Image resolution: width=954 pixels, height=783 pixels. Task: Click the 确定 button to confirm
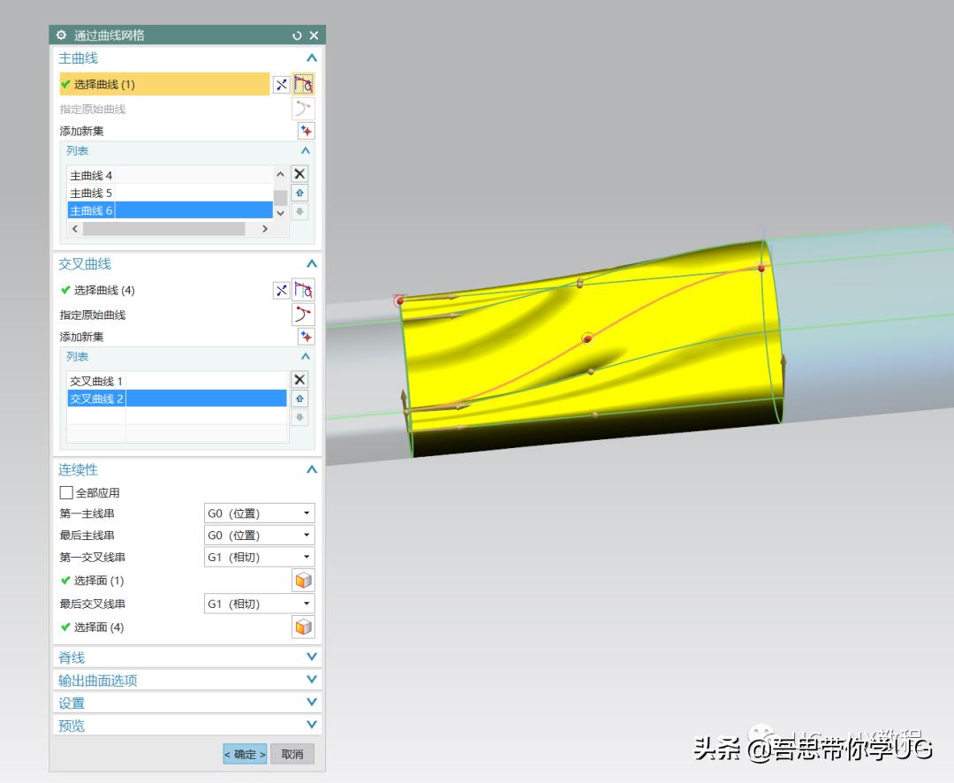point(244,754)
